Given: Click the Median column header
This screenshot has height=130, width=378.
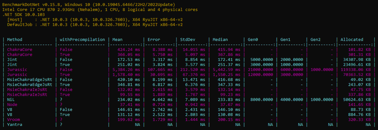Looking at the screenshot, I should coord(220,40).
